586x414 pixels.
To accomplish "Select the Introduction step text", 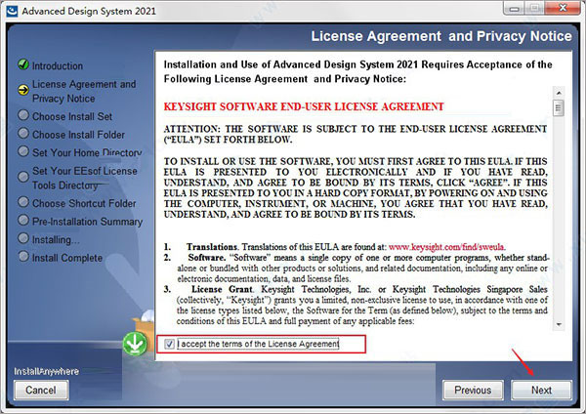I will point(58,65).
